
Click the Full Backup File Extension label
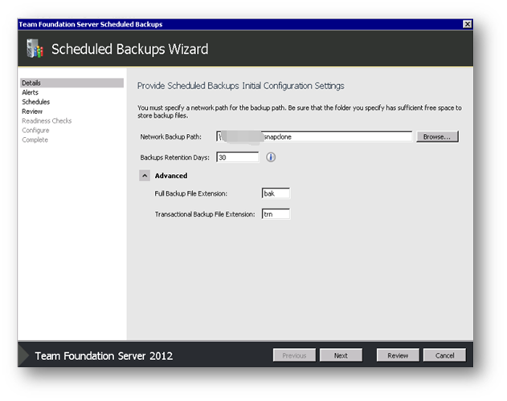[x=190, y=194]
